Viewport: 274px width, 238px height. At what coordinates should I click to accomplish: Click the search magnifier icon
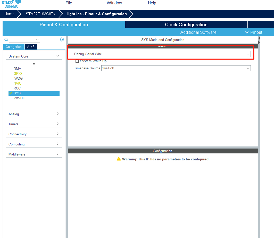6,39
